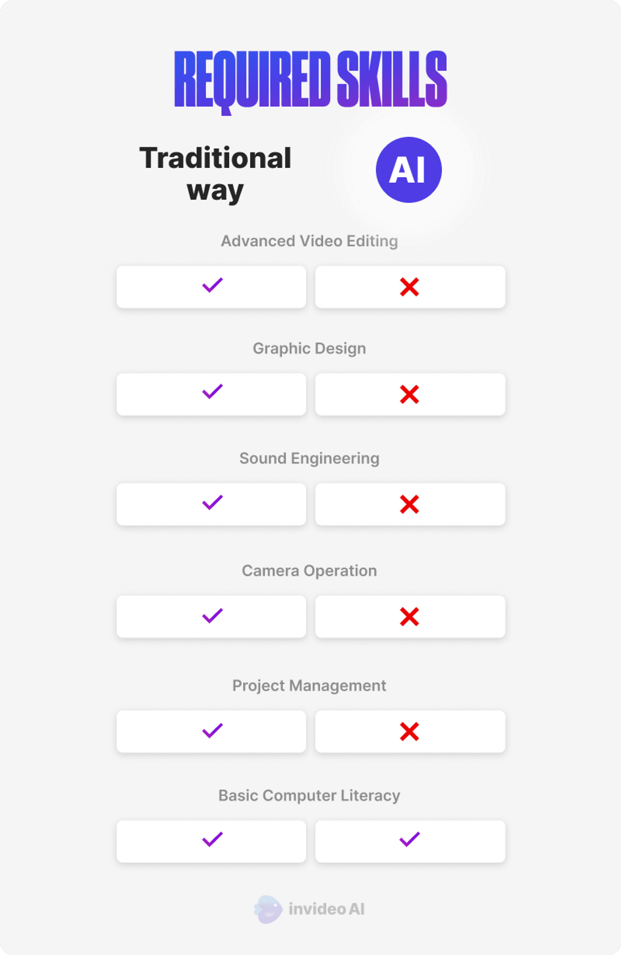Click the Advanced Video Editing red cross

tap(409, 287)
